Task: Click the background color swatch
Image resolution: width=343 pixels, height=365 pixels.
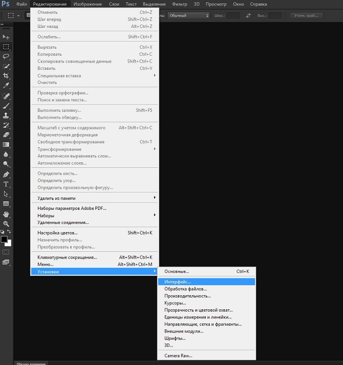Action: click(9, 244)
